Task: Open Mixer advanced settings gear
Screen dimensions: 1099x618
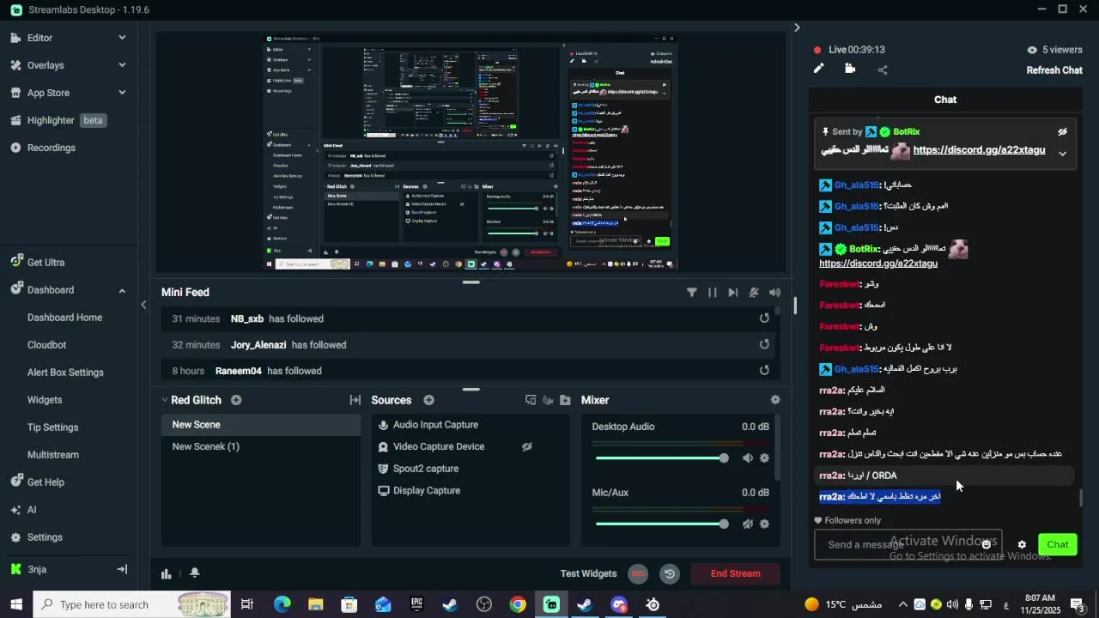Action: click(775, 400)
